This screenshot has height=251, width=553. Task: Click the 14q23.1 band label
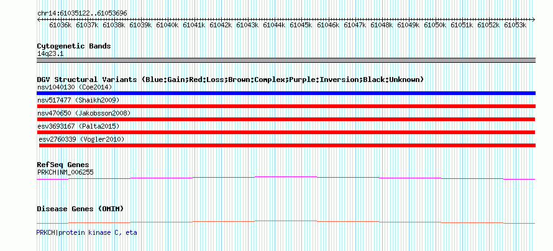(50, 54)
